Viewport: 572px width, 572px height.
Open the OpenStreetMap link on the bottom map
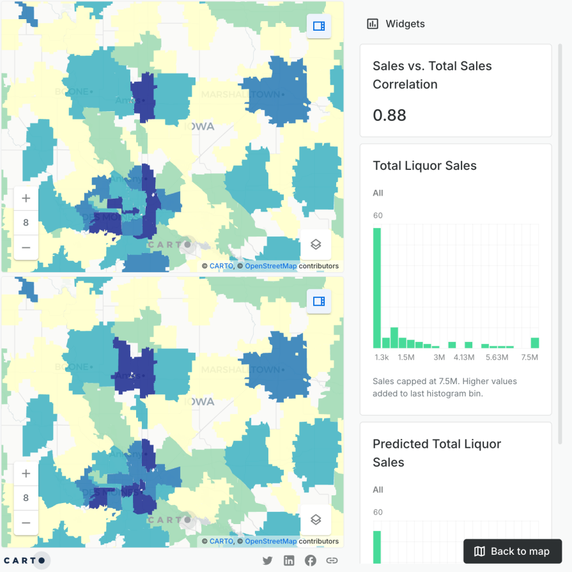click(271, 541)
